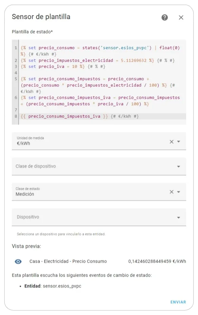Click line 3 precio_iva value 10
This screenshot has height=315, width=198.
[75, 66]
